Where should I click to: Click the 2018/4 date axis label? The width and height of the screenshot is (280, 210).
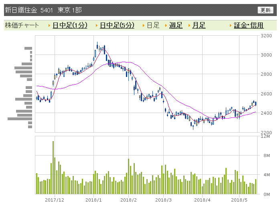(202, 200)
